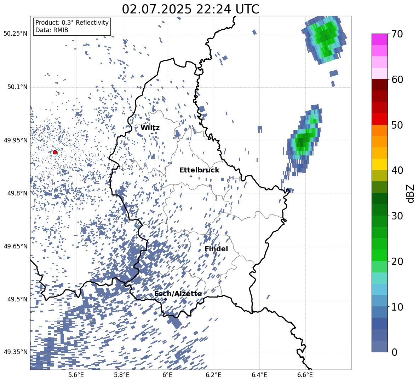Pick the bright green colorbar segment above 20

379,255
